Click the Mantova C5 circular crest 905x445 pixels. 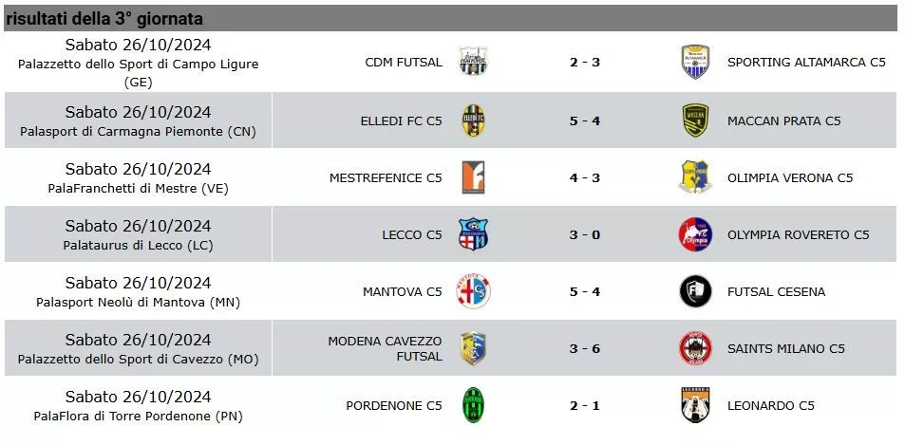point(473,291)
